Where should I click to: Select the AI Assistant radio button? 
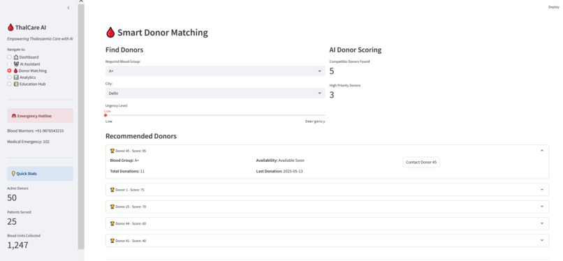click(x=9, y=64)
